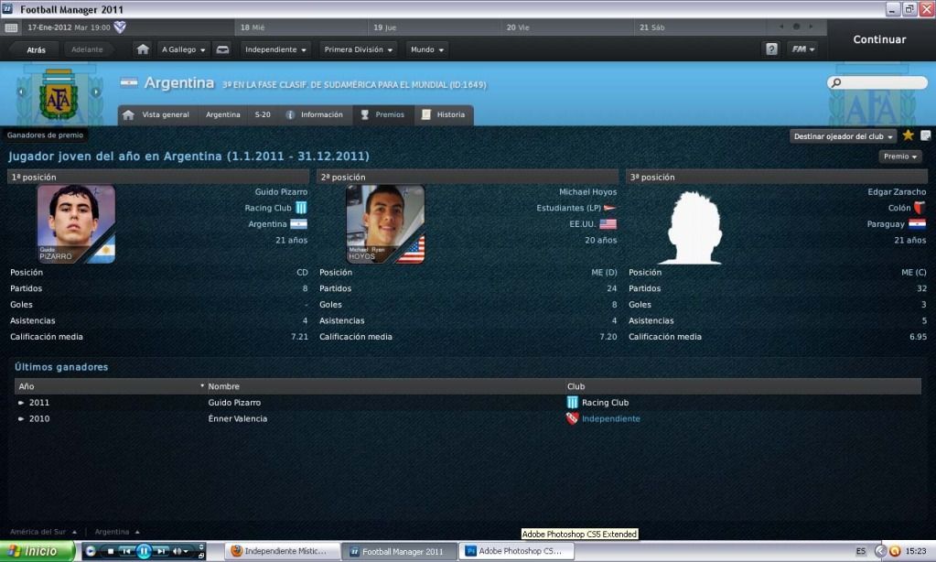Image resolution: width=936 pixels, height=562 pixels.
Task: Switch to the Argentina squad tab
Action: [222, 114]
